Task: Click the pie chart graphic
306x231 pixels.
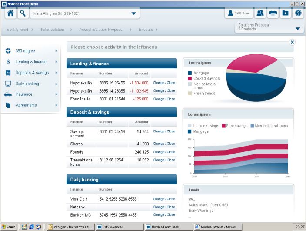Action: [256, 78]
